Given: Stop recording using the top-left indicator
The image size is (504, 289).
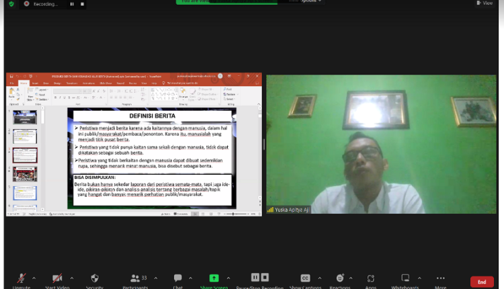Looking at the screenshot, I should (x=82, y=4).
